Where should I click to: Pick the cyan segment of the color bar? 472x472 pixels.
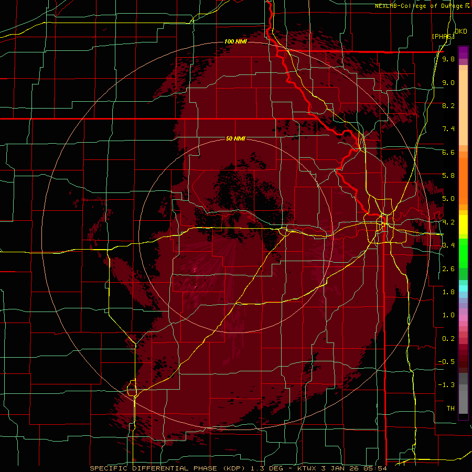coord(463,288)
